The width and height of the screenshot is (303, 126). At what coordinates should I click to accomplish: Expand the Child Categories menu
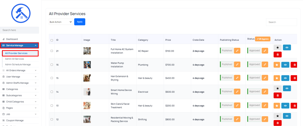(x=19, y=102)
